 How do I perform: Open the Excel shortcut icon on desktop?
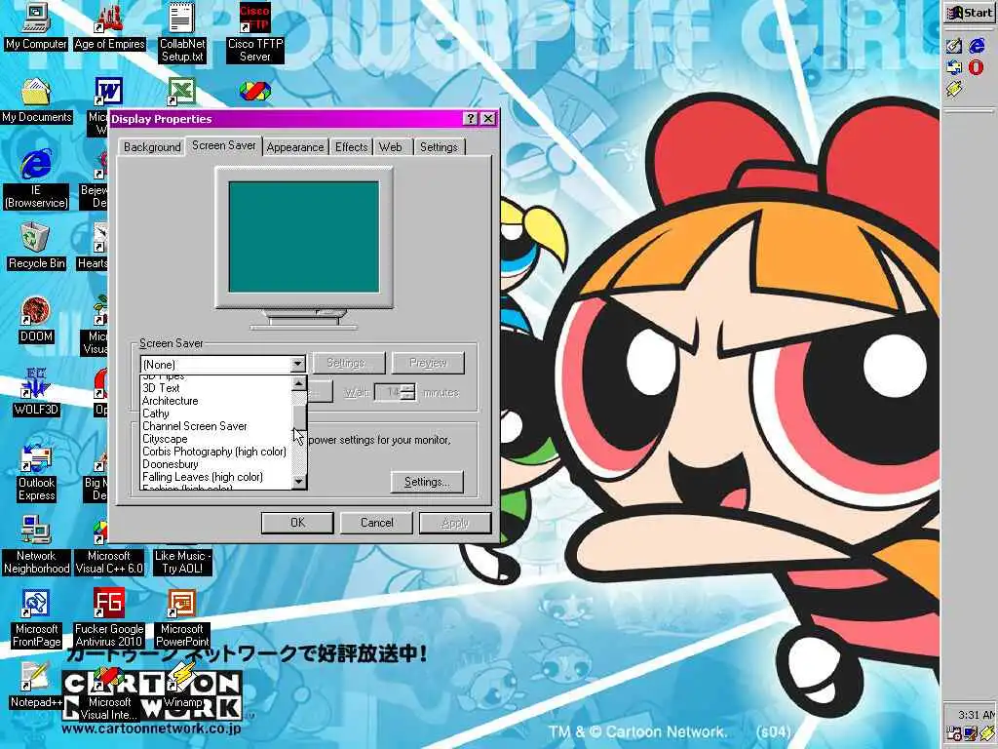[181, 93]
